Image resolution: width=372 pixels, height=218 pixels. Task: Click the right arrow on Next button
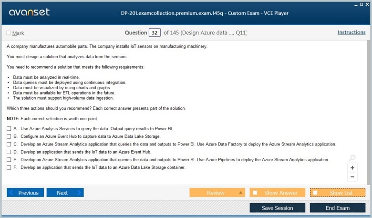(x=79, y=192)
